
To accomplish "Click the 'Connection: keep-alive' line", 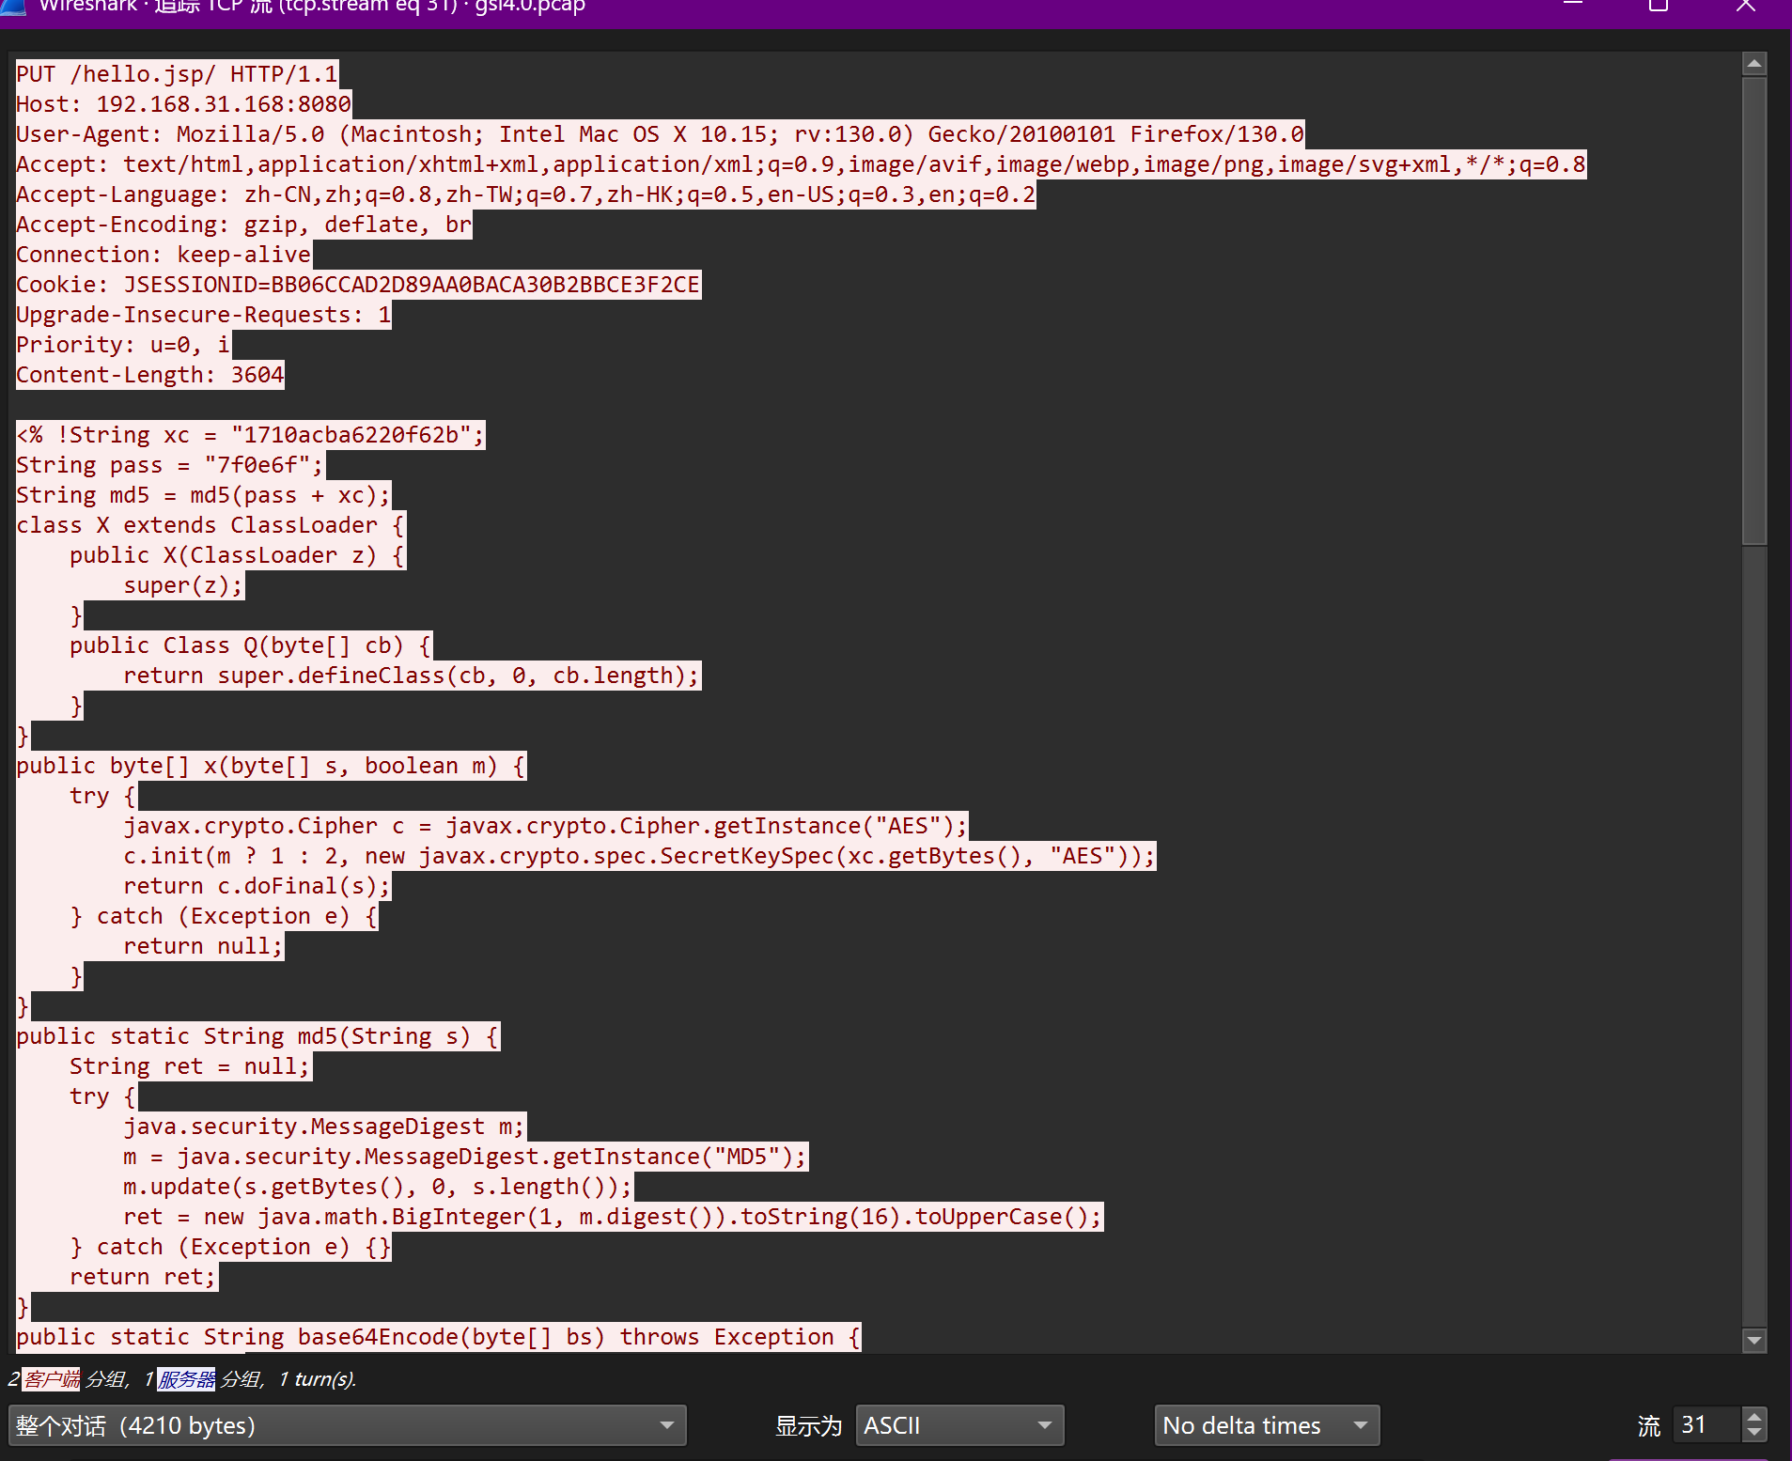I will coord(164,255).
